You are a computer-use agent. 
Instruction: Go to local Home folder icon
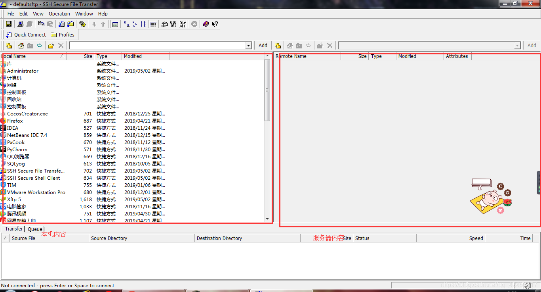tap(21, 46)
